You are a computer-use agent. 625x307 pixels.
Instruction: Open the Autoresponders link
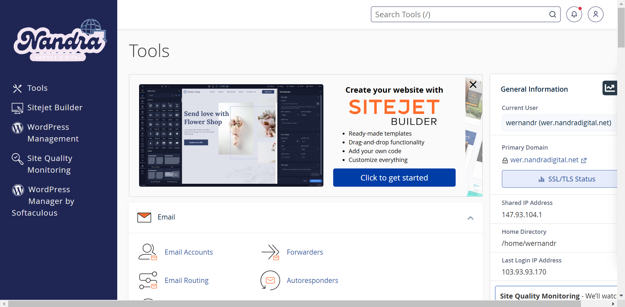click(x=312, y=280)
